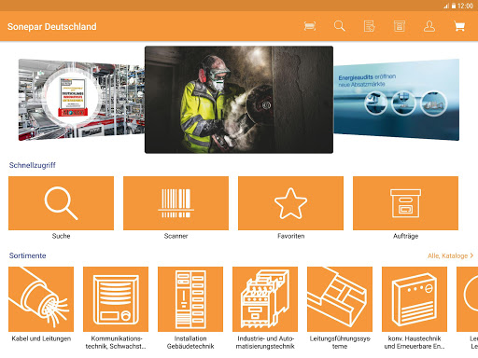The image size is (478, 358).
Task: Open the Energieaudits banner
Action: [397, 100]
